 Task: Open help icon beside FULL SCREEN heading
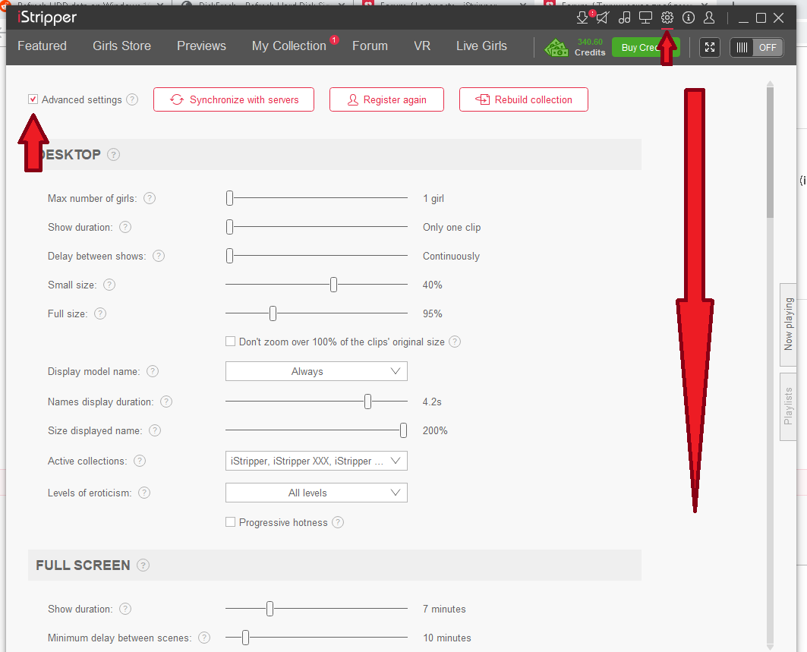pyautogui.click(x=143, y=565)
